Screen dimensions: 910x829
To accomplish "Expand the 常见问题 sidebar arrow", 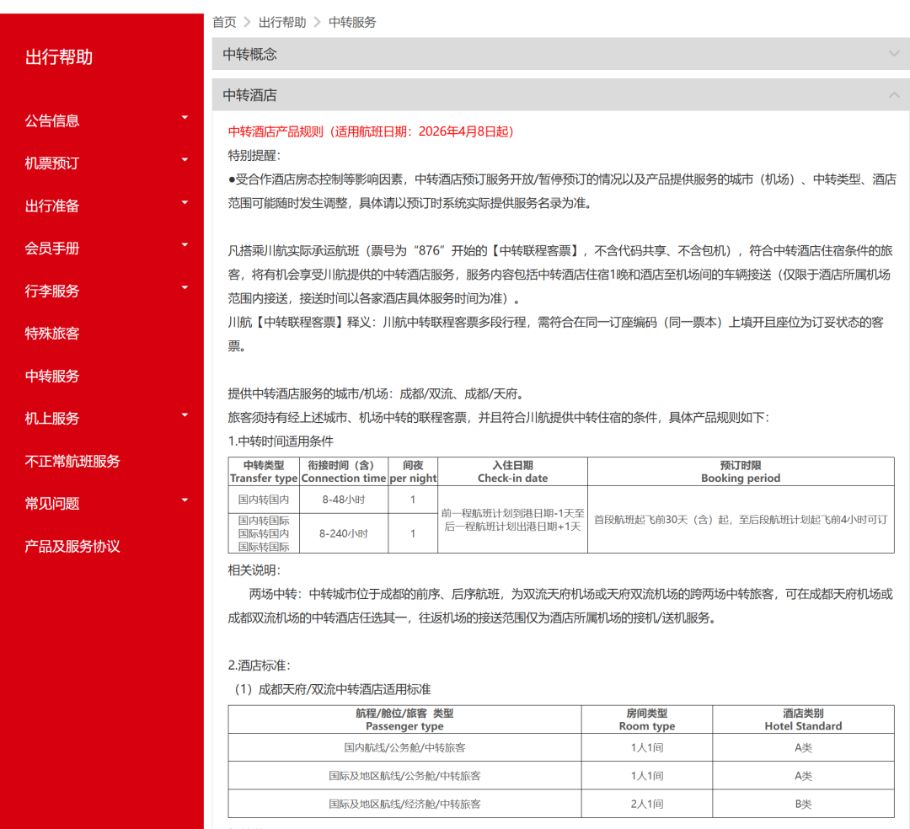I will [x=185, y=500].
